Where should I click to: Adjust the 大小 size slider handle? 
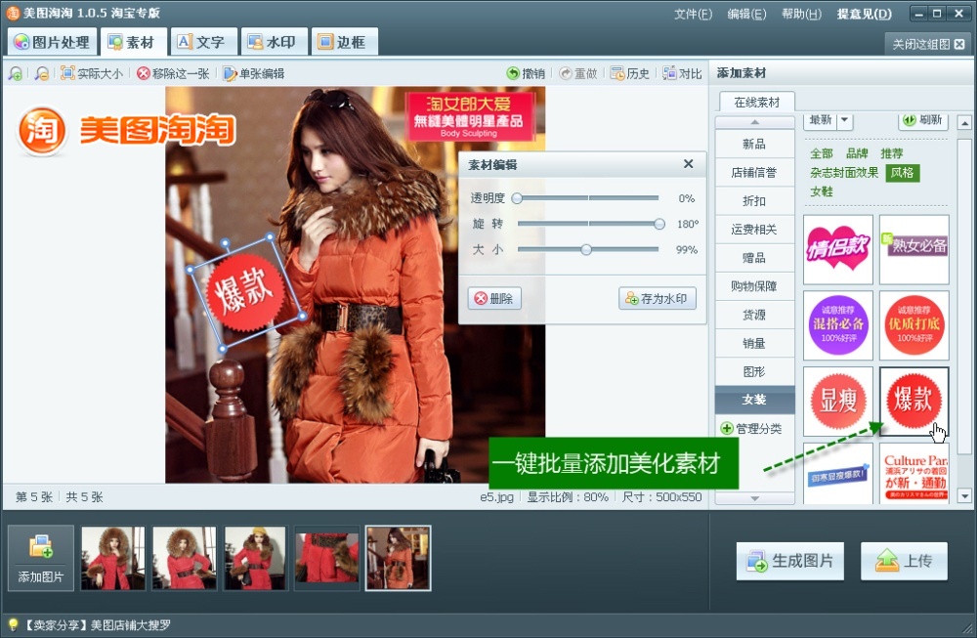point(586,249)
